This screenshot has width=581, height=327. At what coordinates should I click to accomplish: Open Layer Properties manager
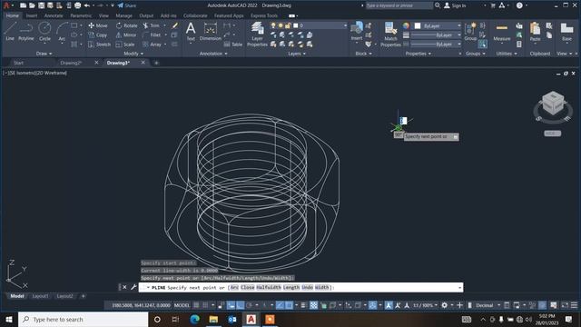[x=257, y=35]
